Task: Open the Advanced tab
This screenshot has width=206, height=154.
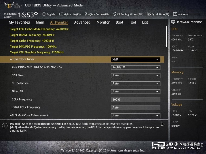Action: 82,22
